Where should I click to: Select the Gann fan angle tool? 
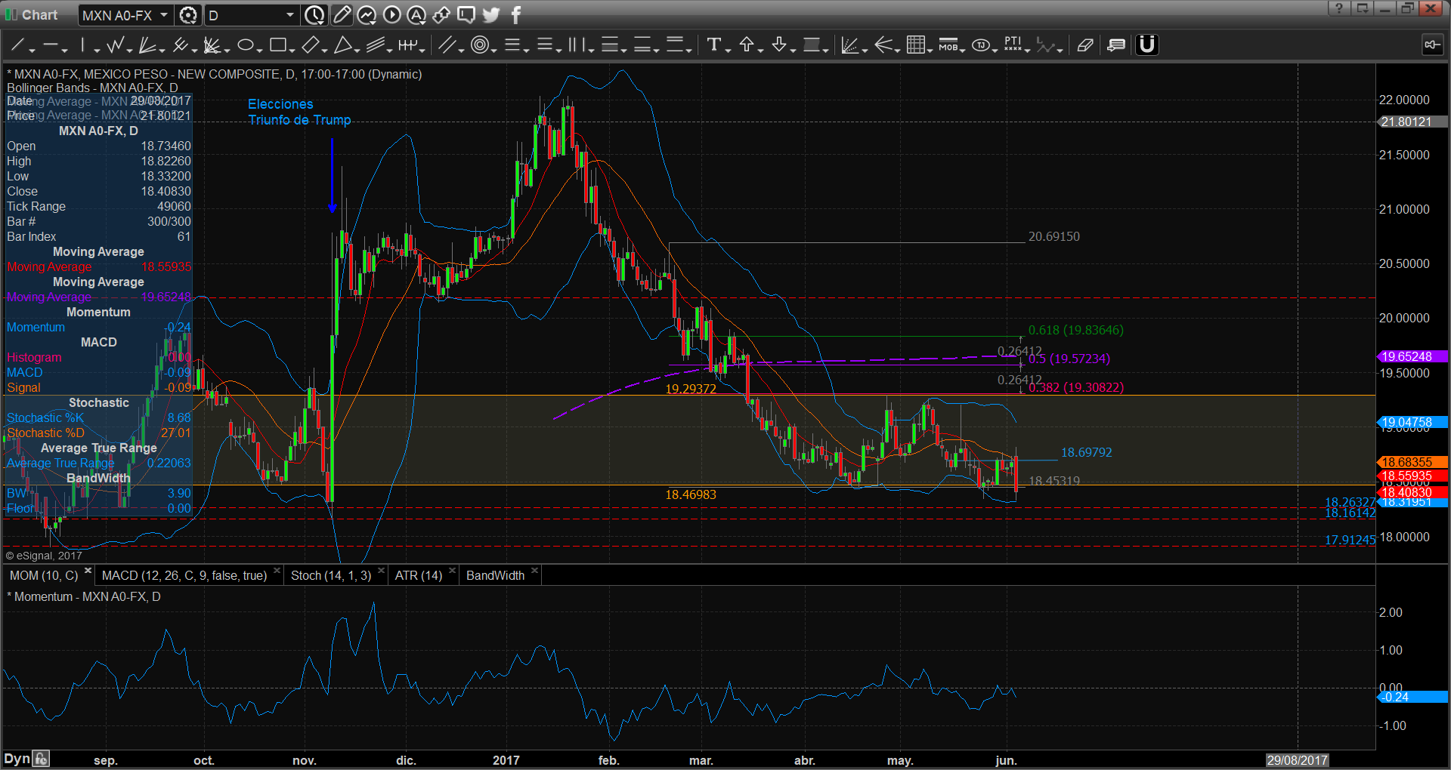pyautogui.click(x=147, y=45)
